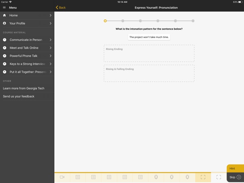Open Powerful Phone Talk course item
The width and height of the screenshot is (244, 183).
coord(24,56)
